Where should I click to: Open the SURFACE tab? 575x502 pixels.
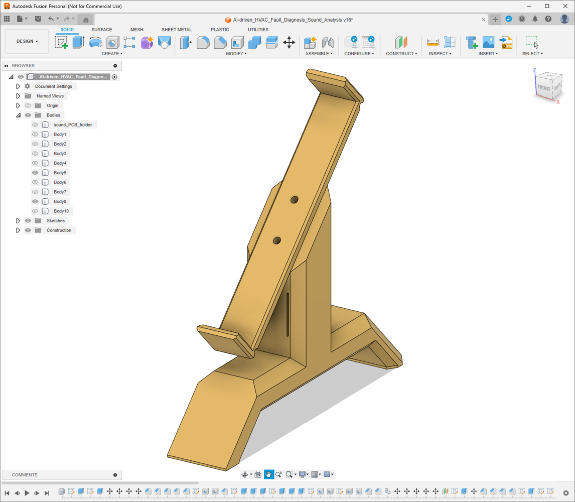pyautogui.click(x=101, y=30)
